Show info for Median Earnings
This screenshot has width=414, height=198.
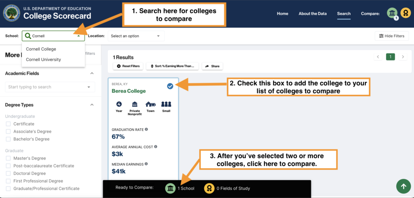coord(146,164)
